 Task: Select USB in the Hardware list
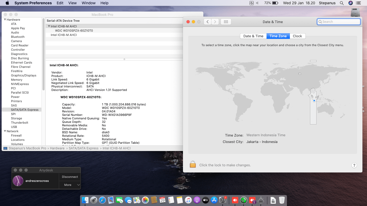[14, 127]
